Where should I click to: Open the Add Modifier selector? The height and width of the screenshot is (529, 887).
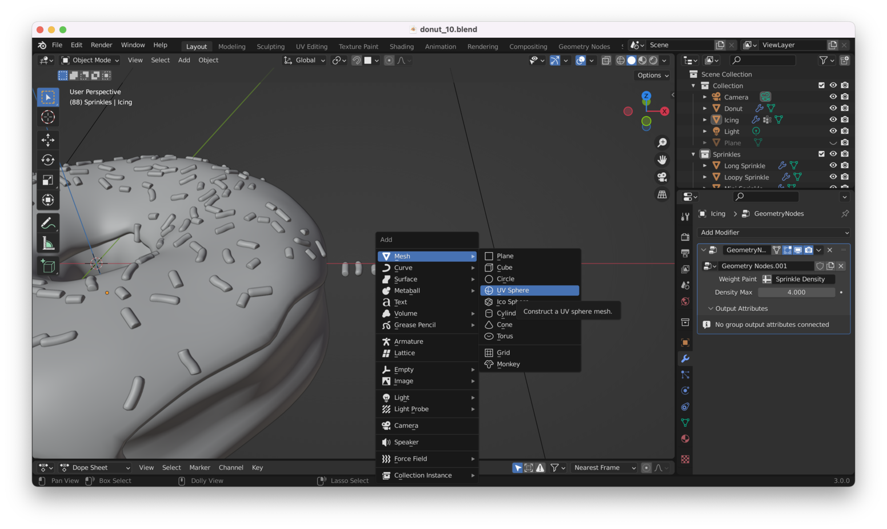click(x=773, y=232)
